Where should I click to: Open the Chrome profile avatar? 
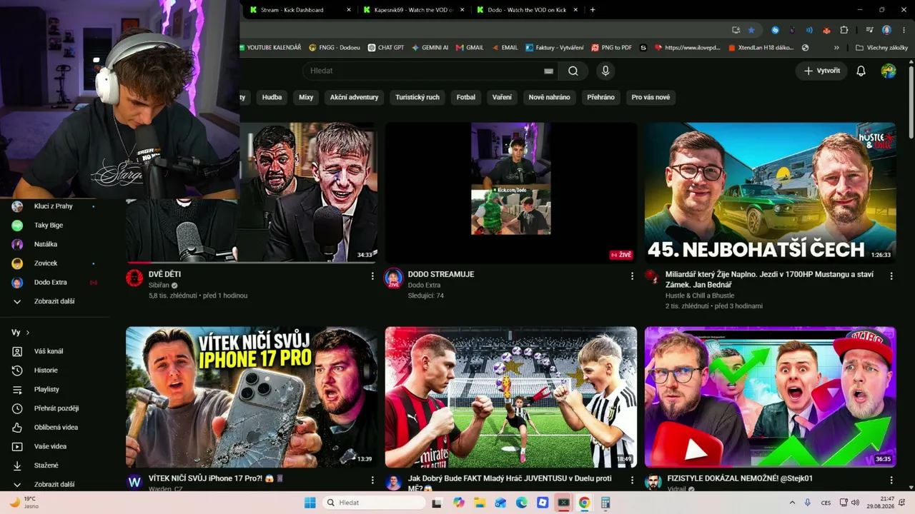coord(886,30)
